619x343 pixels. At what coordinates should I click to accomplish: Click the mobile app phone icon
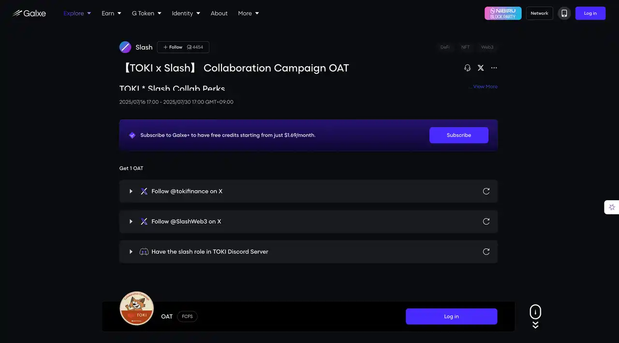pyautogui.click(x=564, y=13)
